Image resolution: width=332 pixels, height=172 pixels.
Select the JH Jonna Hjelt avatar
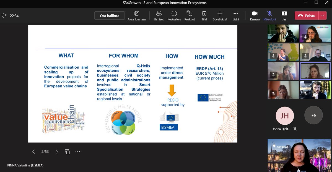[x=285, y=115]
